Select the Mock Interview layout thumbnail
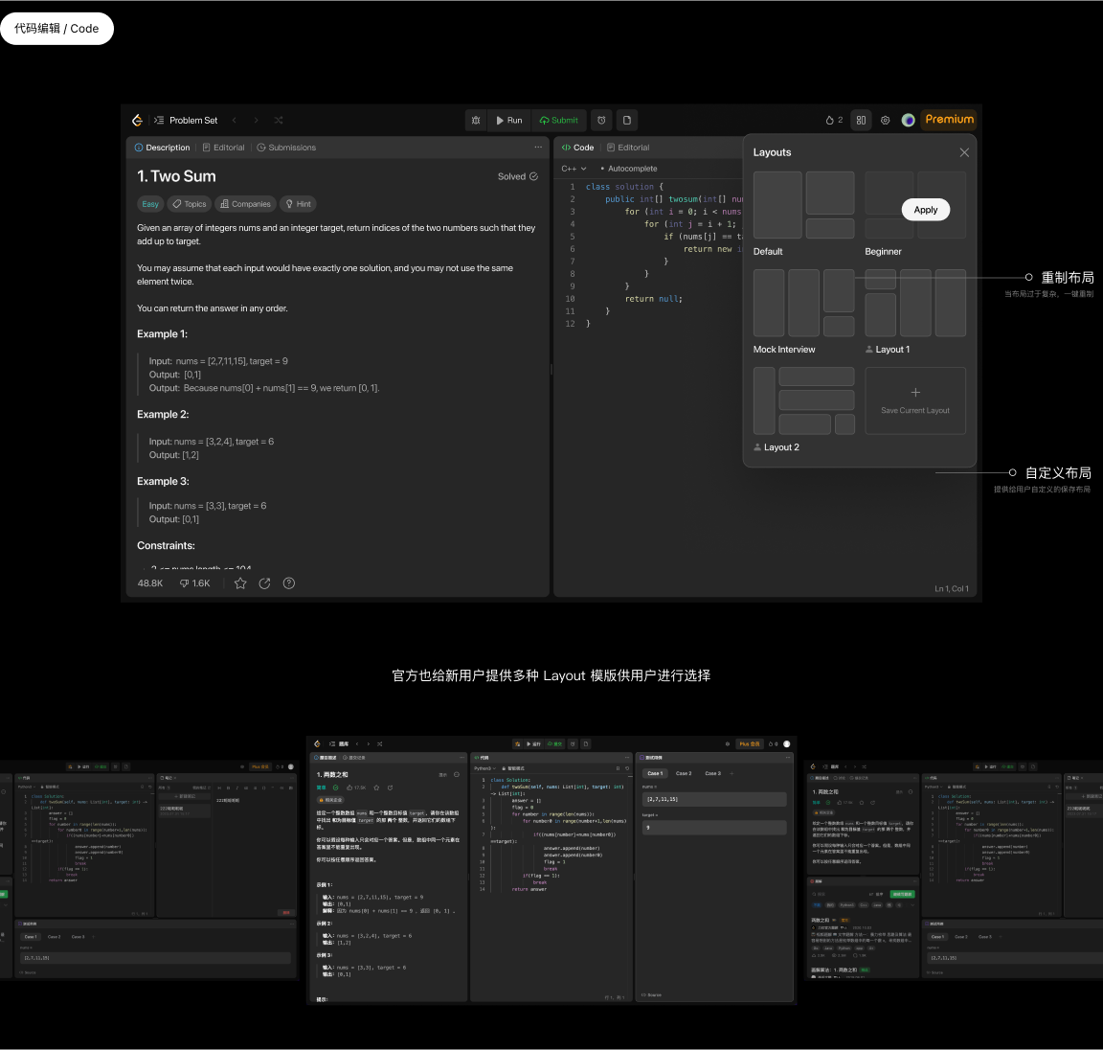Image resolution: width=1103 pixels, height=1050 pixels. click(804, 303)
